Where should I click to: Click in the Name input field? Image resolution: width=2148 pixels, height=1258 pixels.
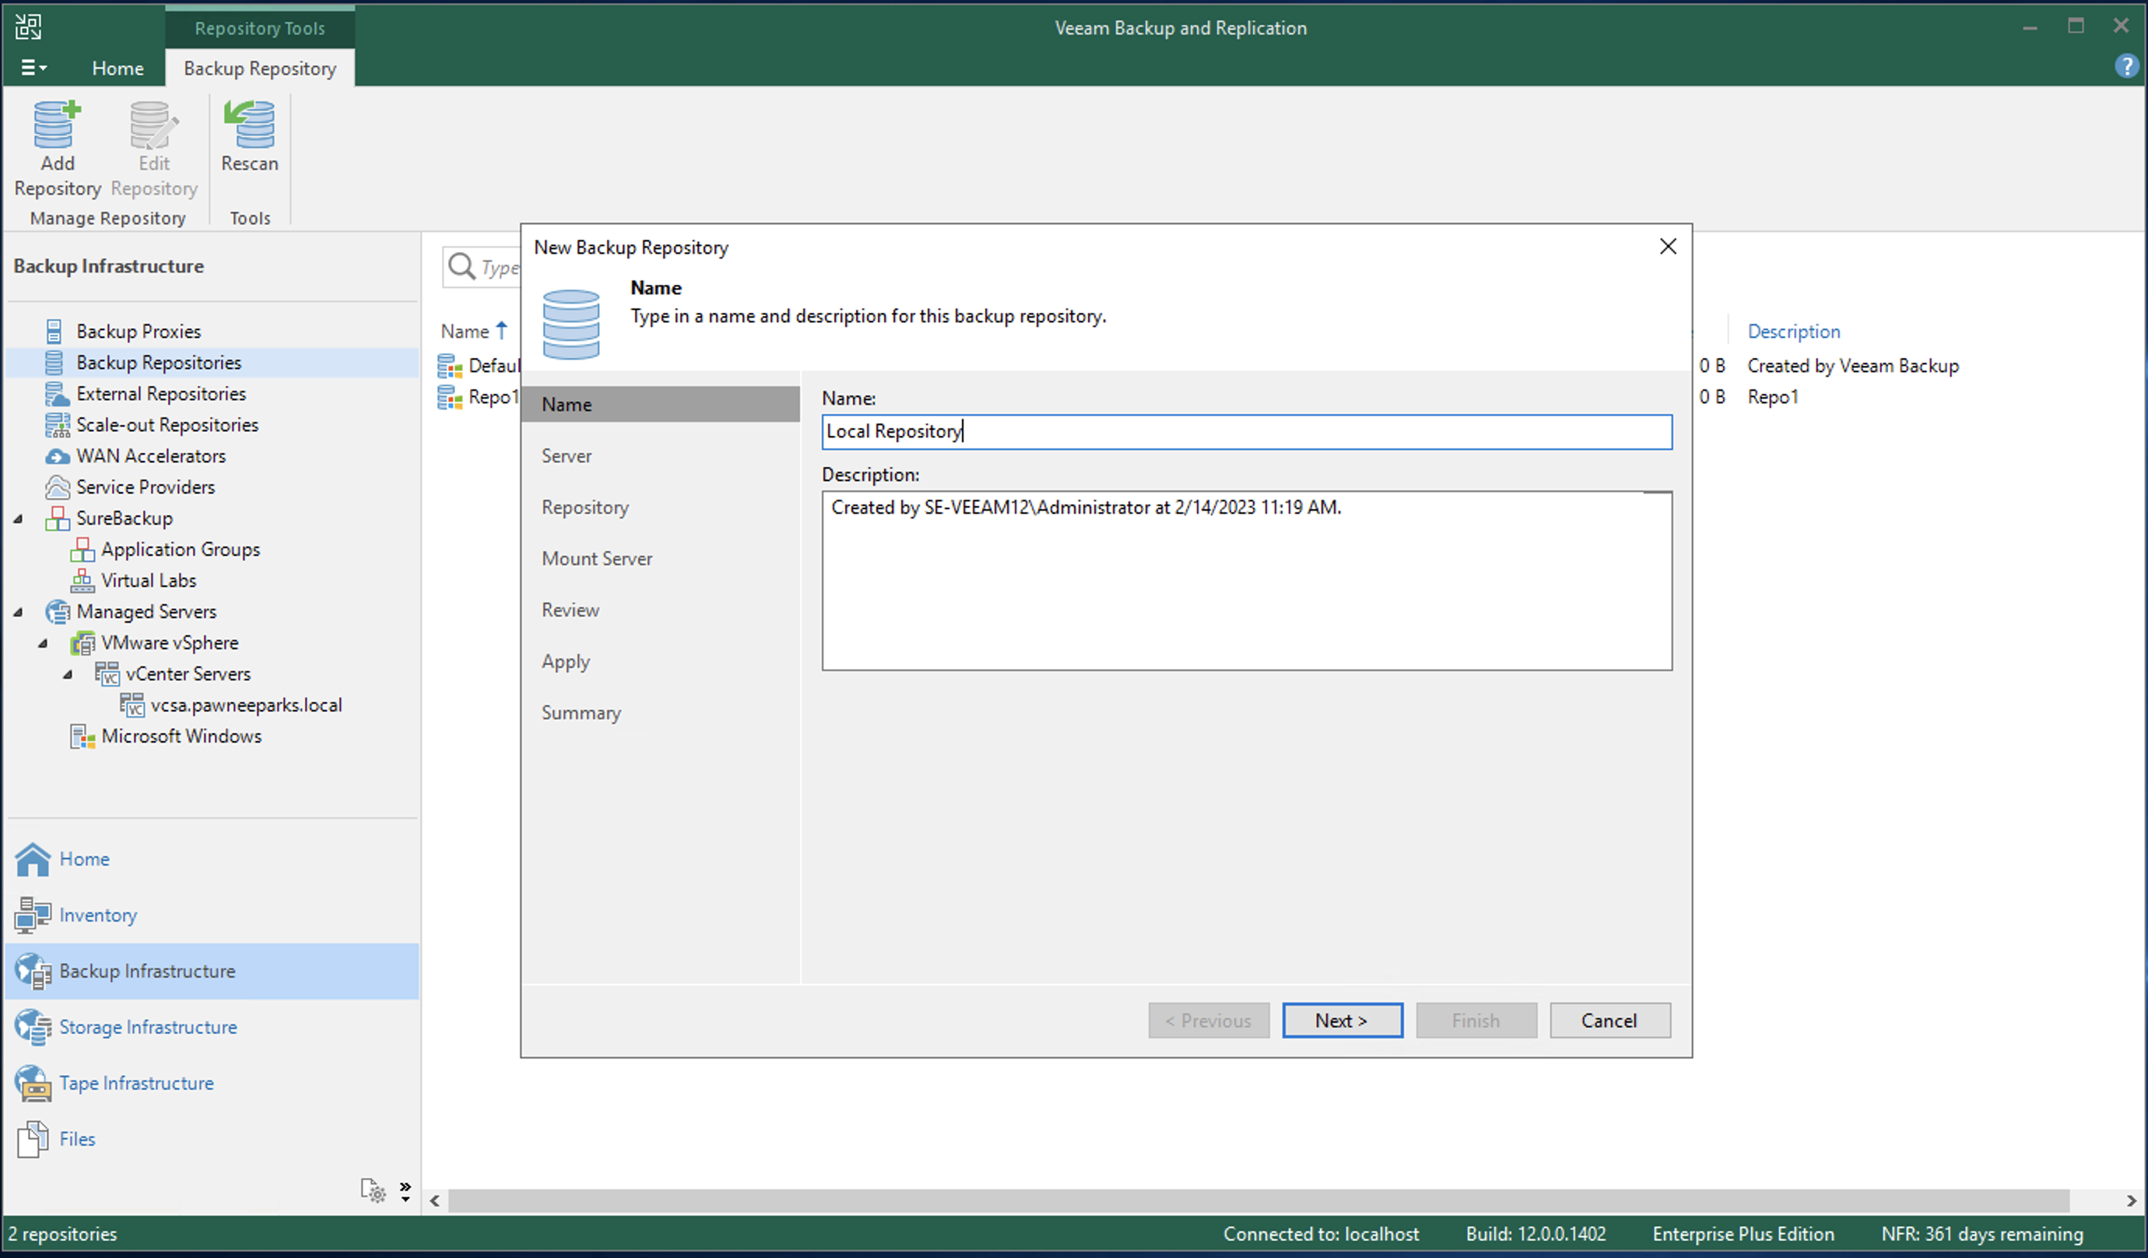(1246, 431)
